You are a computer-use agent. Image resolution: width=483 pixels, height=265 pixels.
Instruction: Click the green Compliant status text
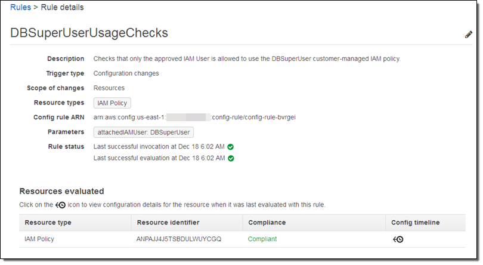(262, 239)
